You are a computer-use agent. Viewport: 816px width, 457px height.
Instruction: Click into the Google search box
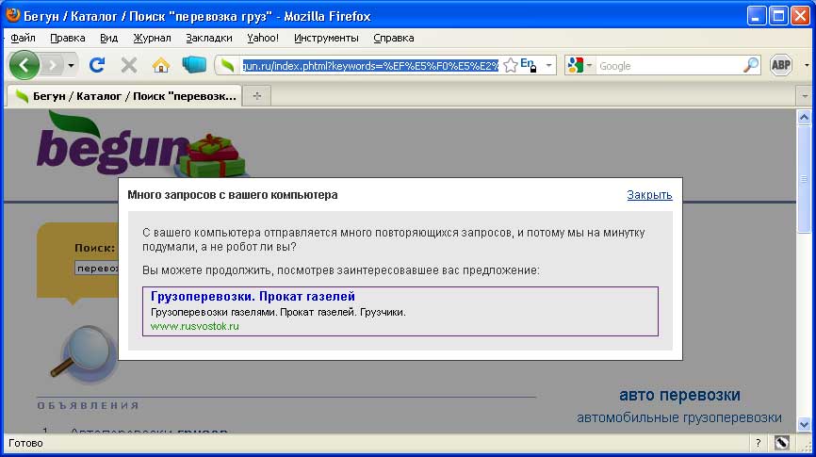point(670,66)
